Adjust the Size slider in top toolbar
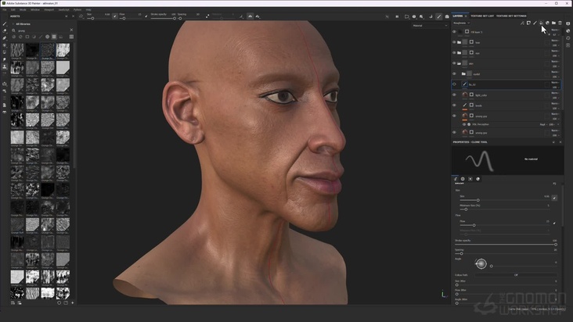 point(99,18)
